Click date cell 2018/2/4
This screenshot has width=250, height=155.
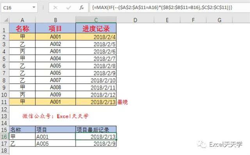96,37
